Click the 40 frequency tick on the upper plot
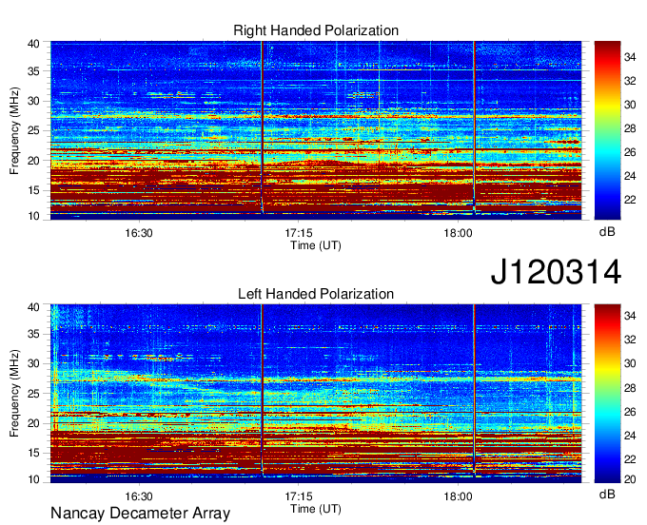This screenshot has height=525, width=647. [33, 44]
